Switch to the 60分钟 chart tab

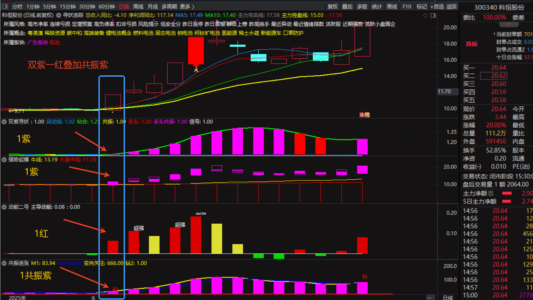(x=107, y=6)
